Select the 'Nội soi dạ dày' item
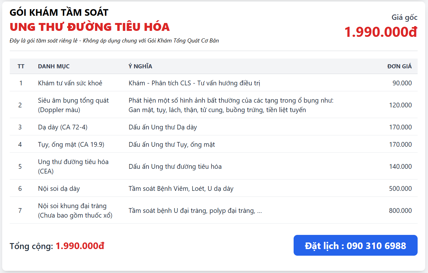Viewport: 428px width, 273px height. [59, 189]
